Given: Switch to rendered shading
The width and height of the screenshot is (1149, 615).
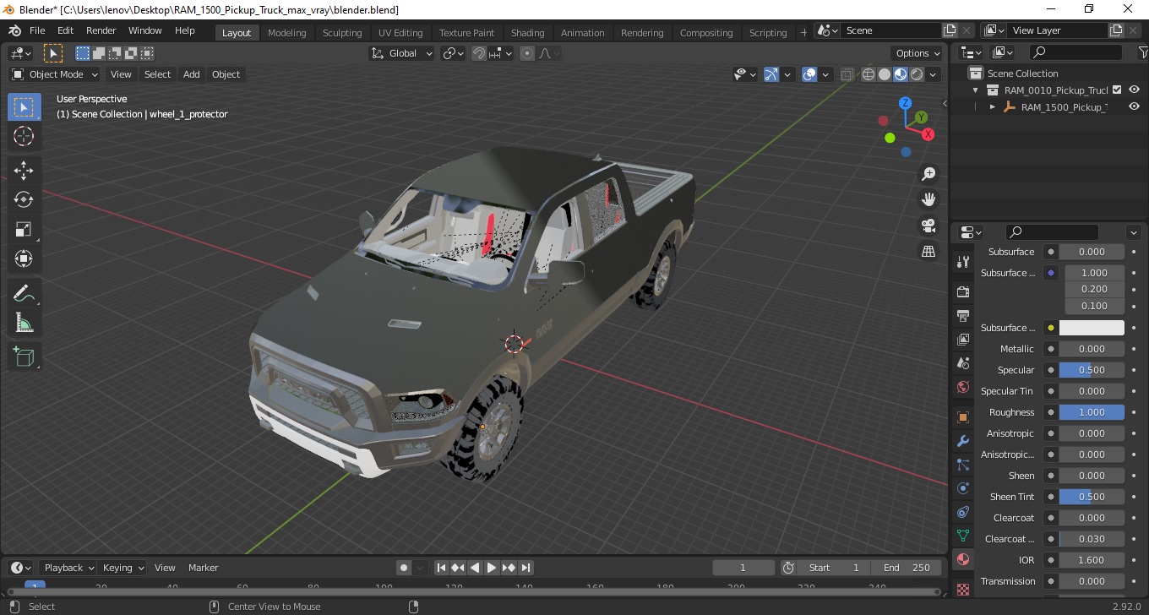Looking at the screenshot, I should point(917,74).
